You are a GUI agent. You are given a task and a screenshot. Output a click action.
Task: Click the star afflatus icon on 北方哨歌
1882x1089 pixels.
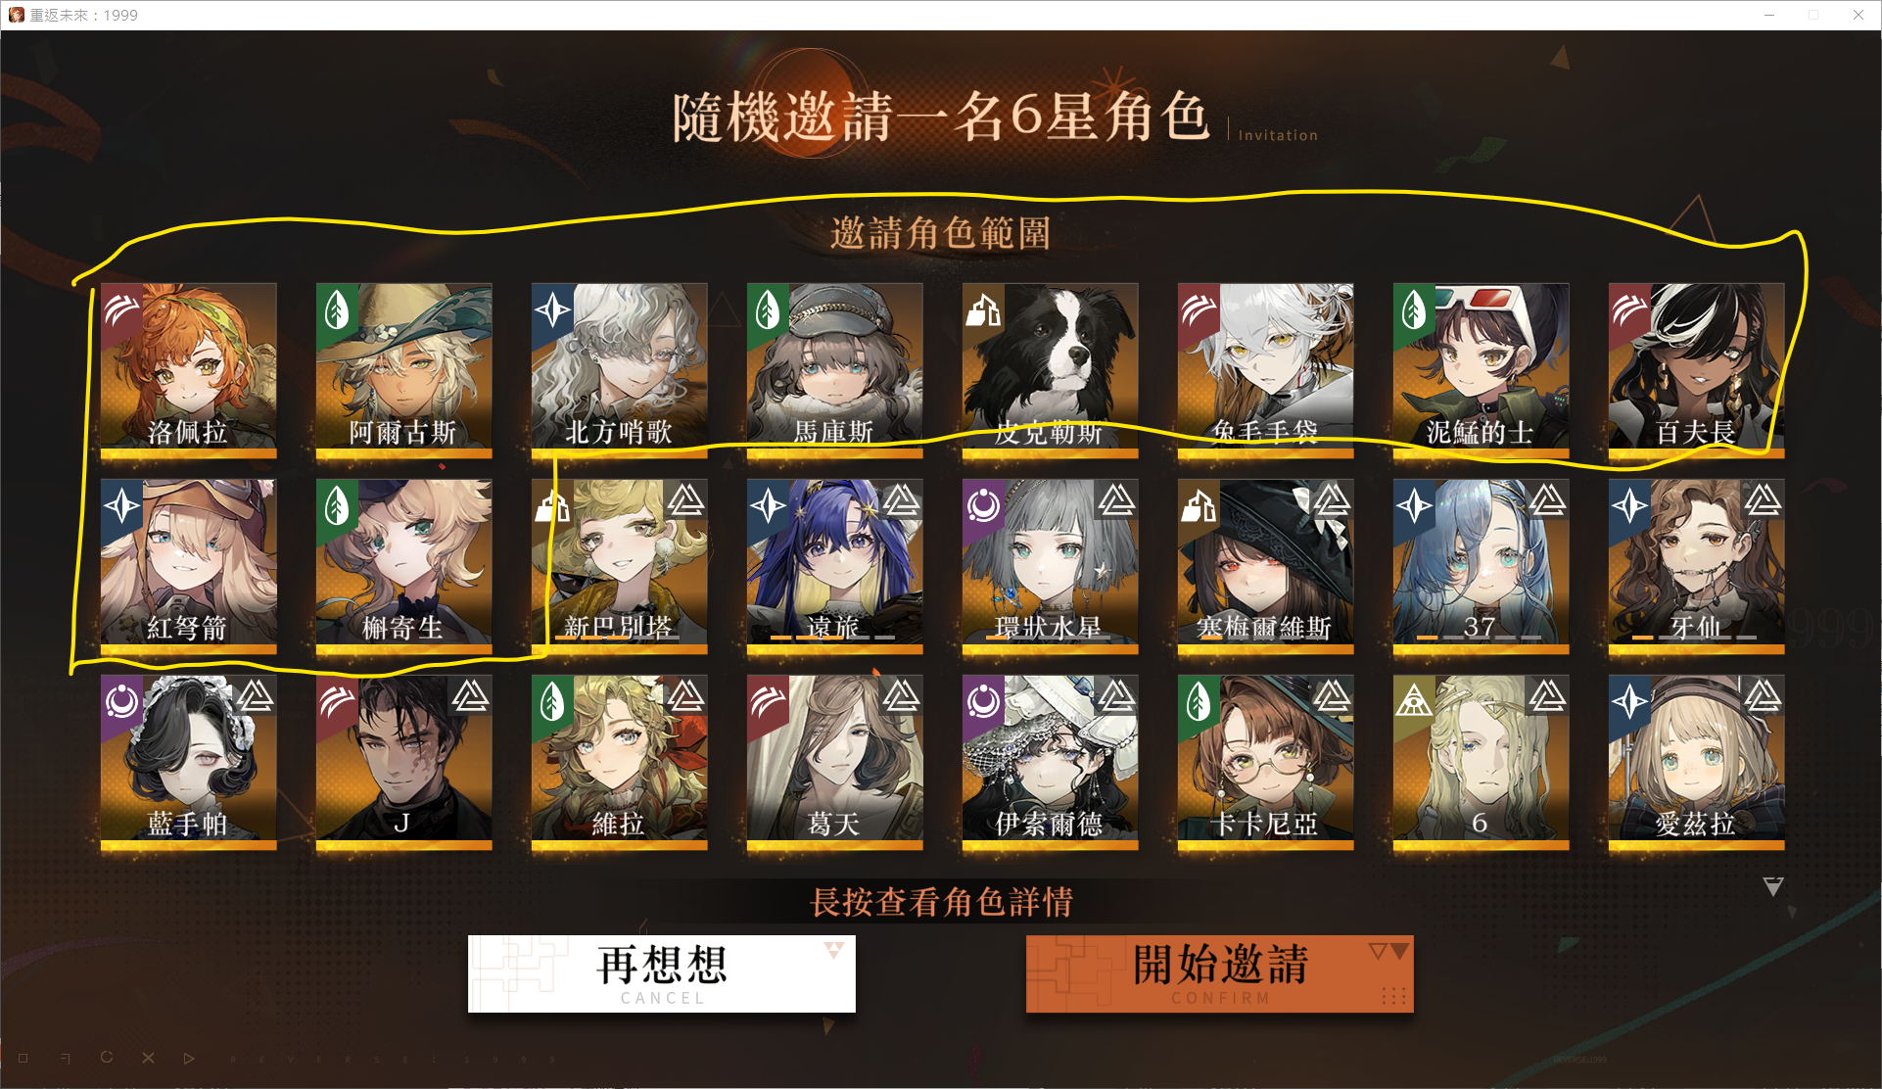click(x=552, y=310)
